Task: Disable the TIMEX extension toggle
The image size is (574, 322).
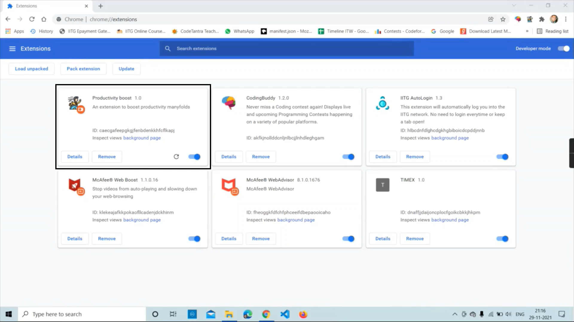Action: click(x=502, y=239)
